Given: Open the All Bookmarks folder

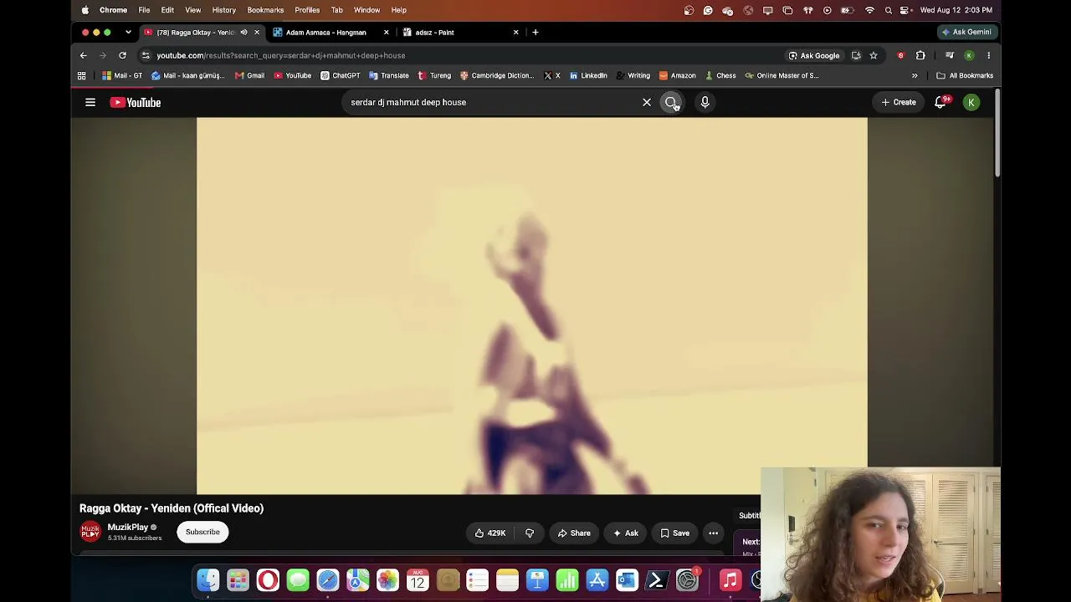Looking at the screenshot, I should [965, 75].
